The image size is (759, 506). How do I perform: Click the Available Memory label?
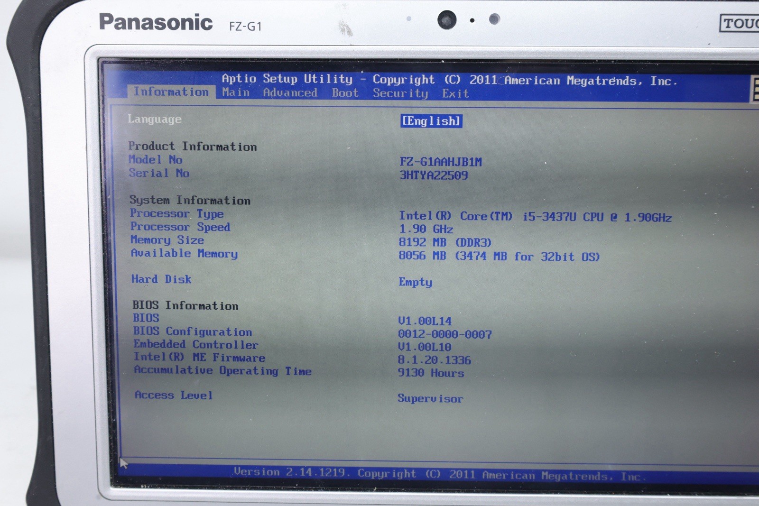[185, 254]
